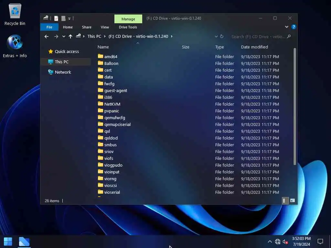Viewport: 331px width, 248px height.
Task: Click the vertical scrollbar of the file list
Action: pyautogui.click(x=295, y=107)
